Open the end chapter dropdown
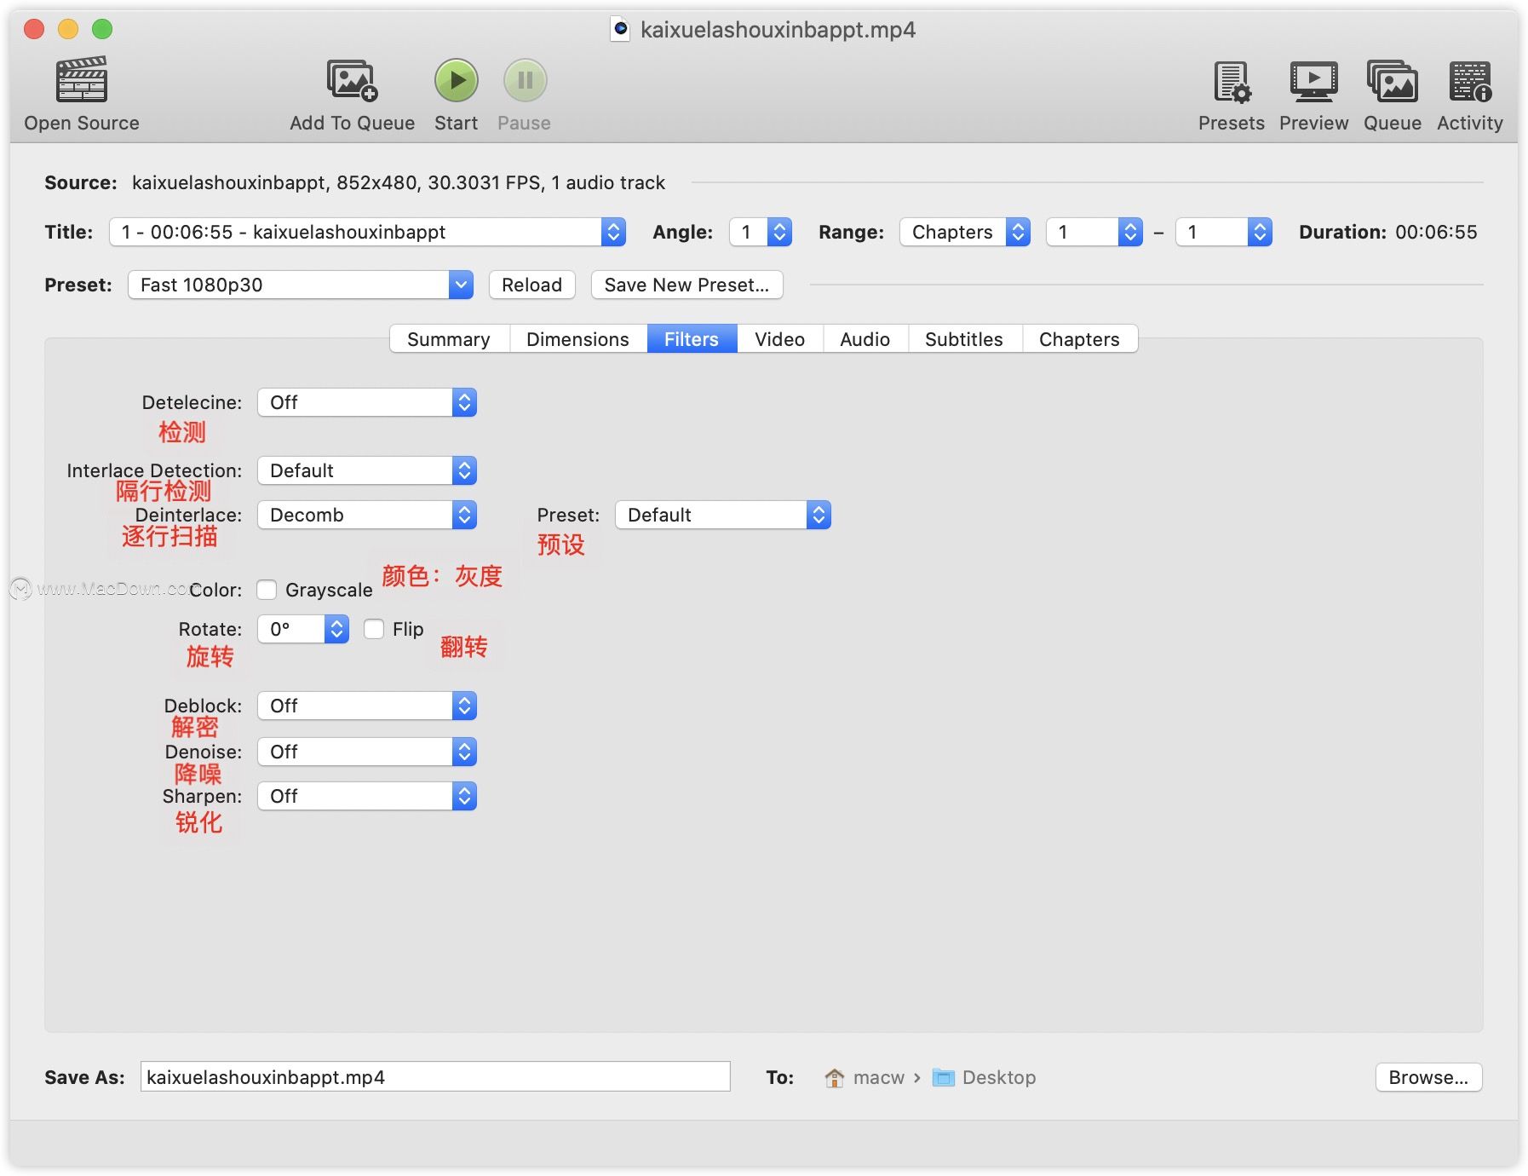The width and height of the screenshot is (1528, 1176). pos(1224,232)
